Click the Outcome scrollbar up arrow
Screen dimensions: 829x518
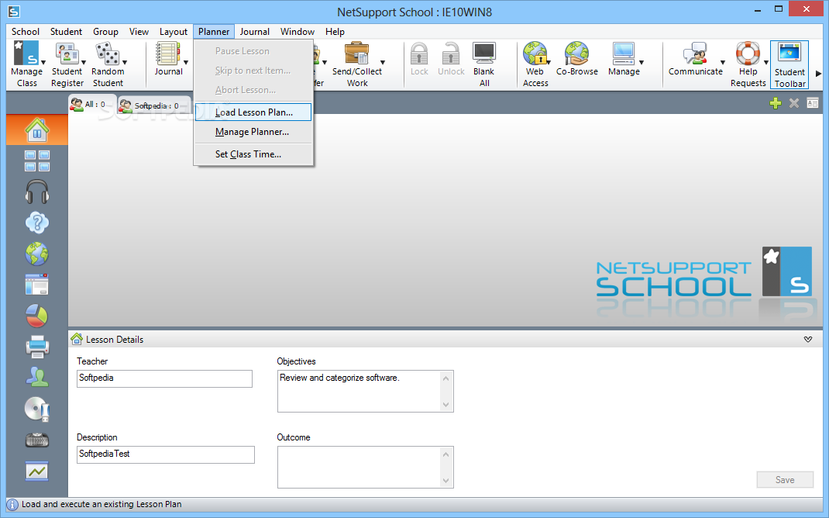tap(445, 454)
